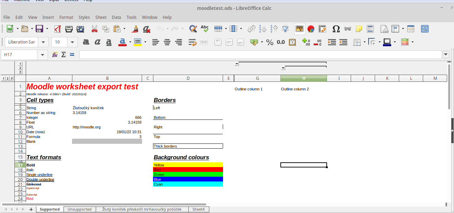Image resolution: width=454 pixels, height=213 pixels.
Task: Click the Save floppy disk icon
Action: tap(39, 29)
